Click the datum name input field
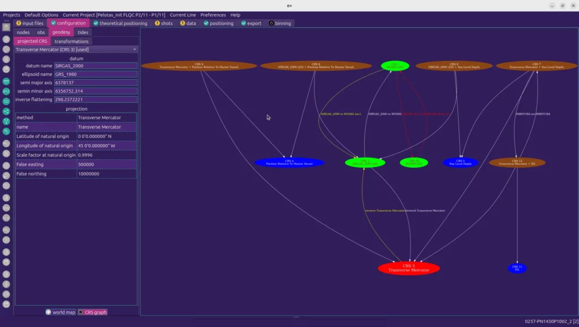The image size is (579, 327). click(x=96, y=66)
